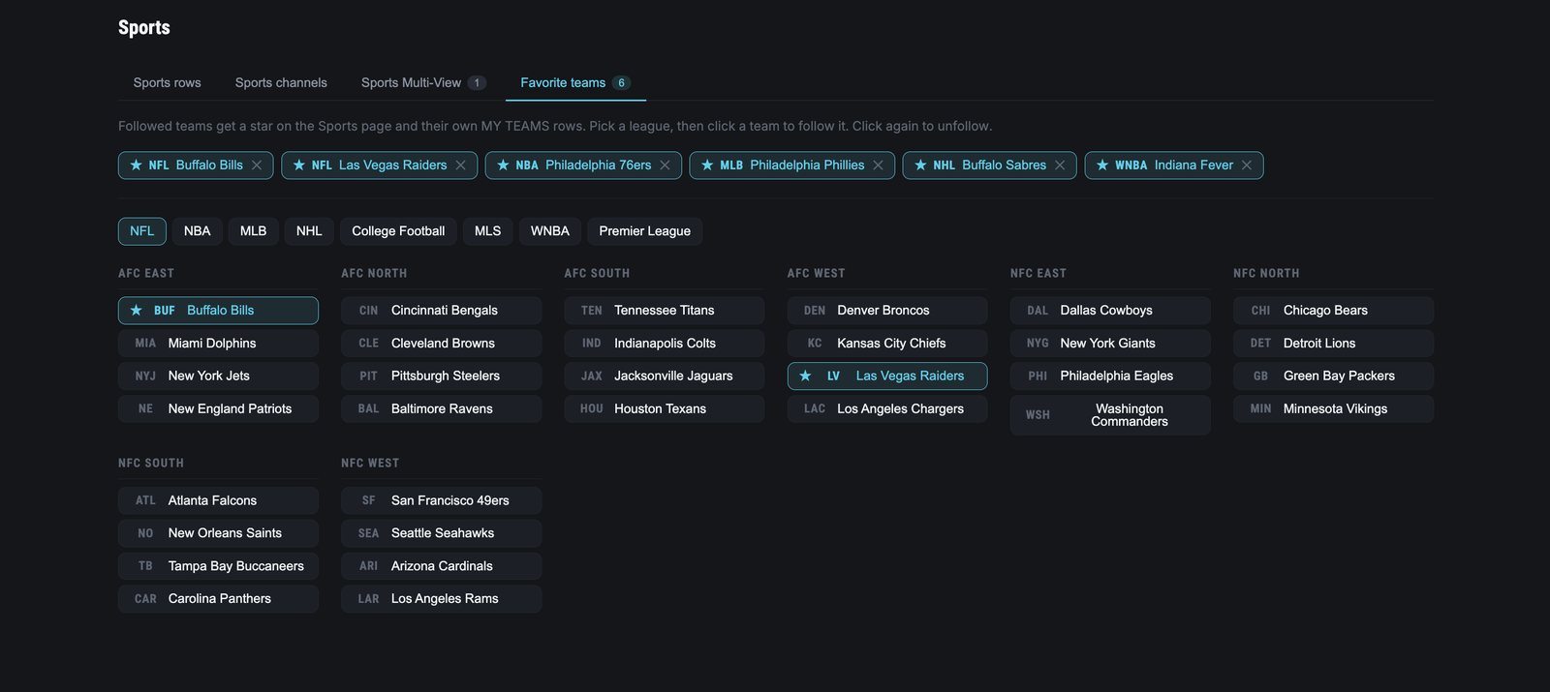The height and width of the screenshot is (692, 1550).
Task: Choose Premier League filter
Action: (x=645, y=231)
